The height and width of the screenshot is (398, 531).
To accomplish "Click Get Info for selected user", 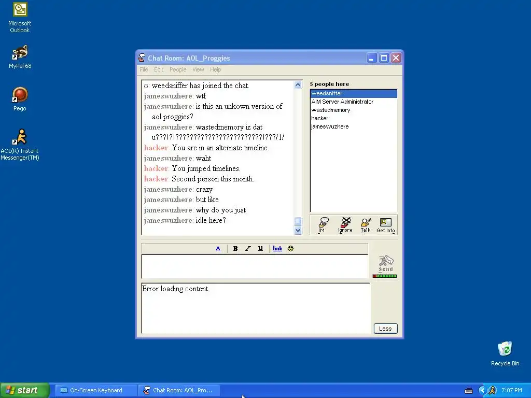I will [386, 225].
